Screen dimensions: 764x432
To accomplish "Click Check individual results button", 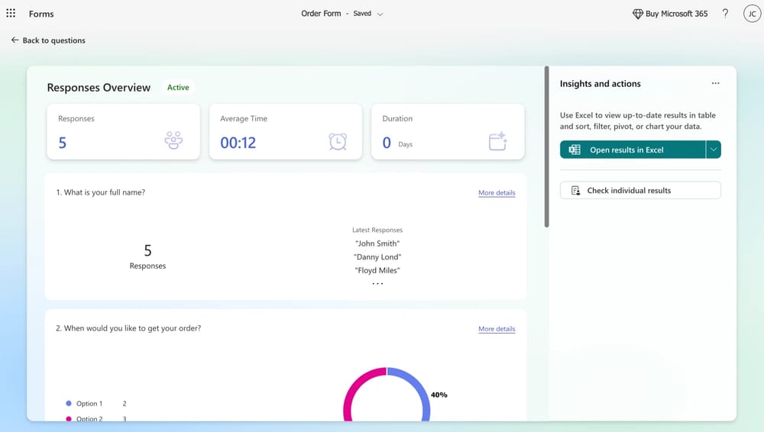I will coord(640,191).
